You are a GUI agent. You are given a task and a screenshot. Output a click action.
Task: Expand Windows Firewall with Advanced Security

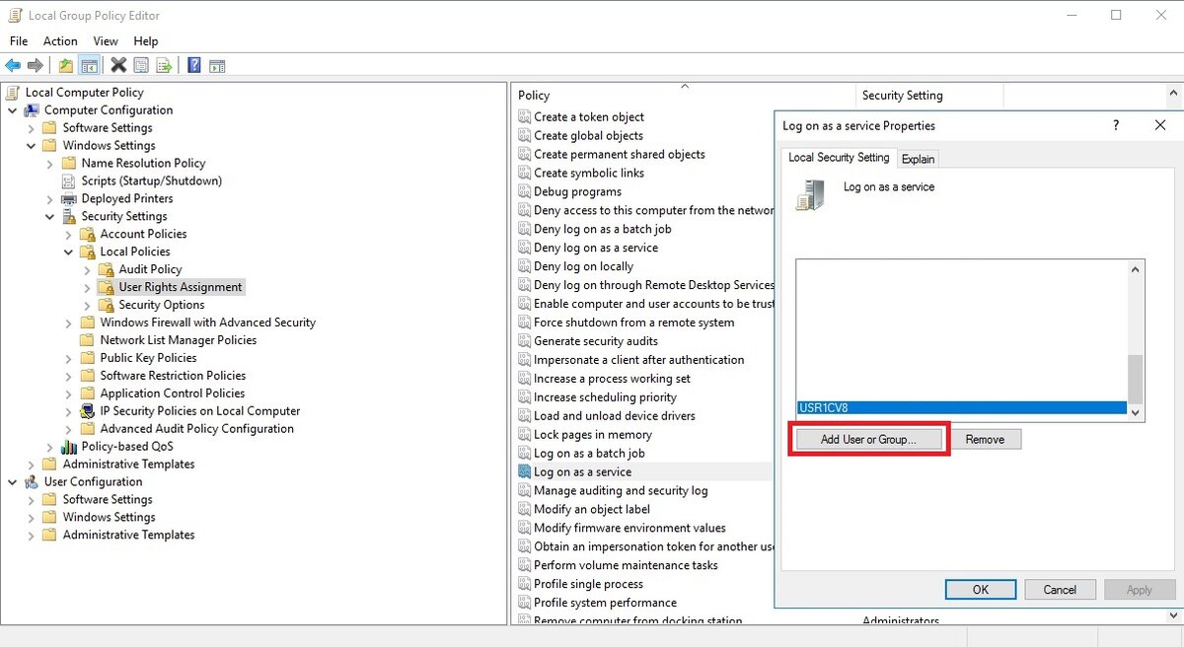pyautogui.click(x=69, y=323)
